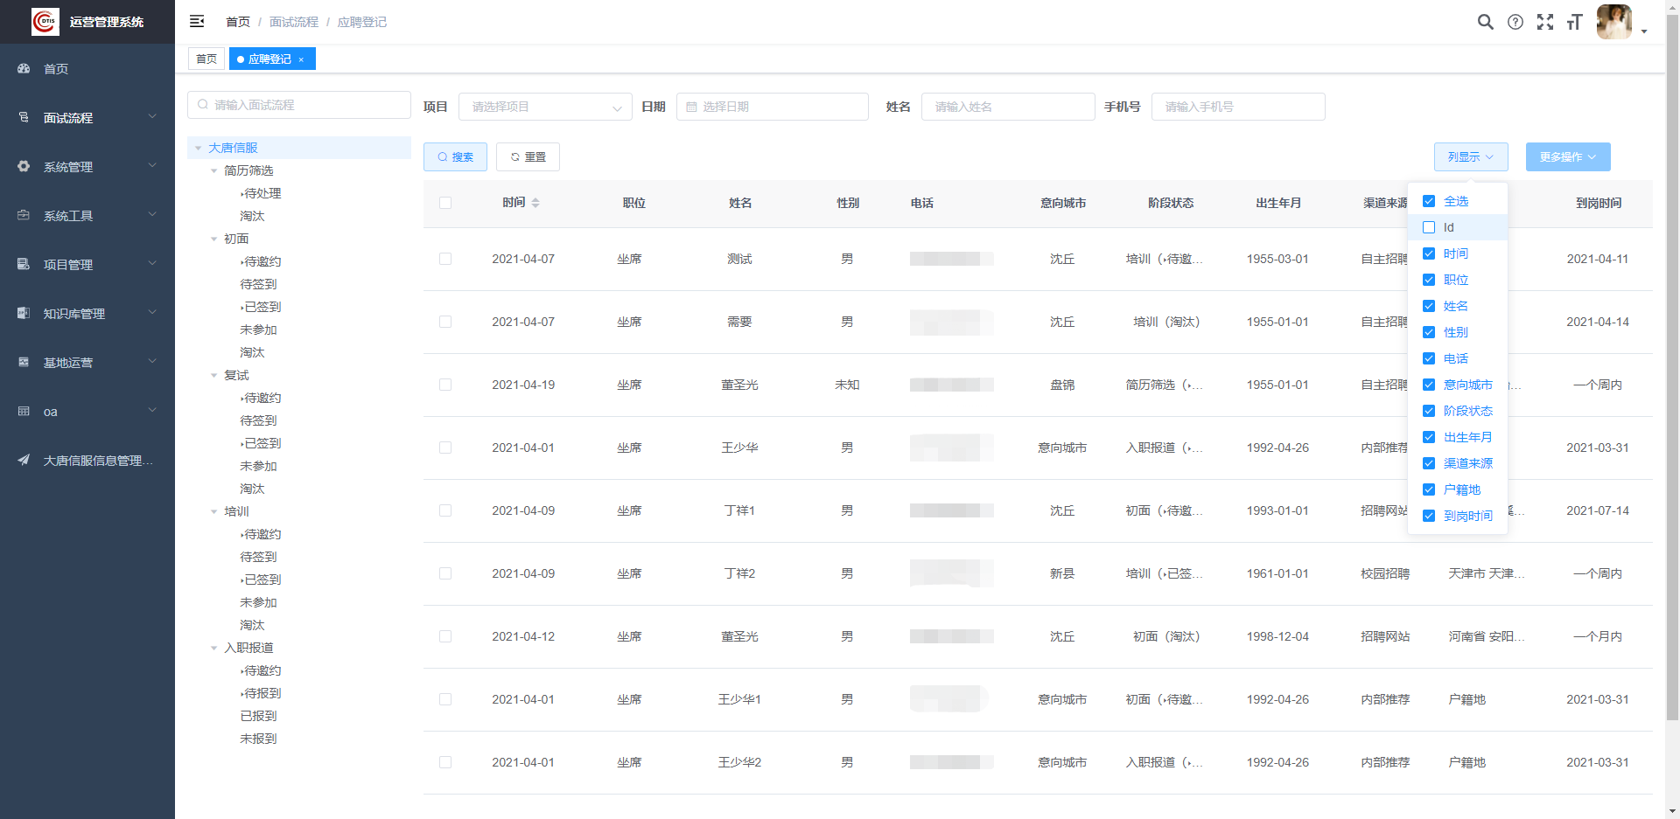Screen dimensions: 1680x819
Task: Select all rows via header checkbox
Action: pos(445,202)
